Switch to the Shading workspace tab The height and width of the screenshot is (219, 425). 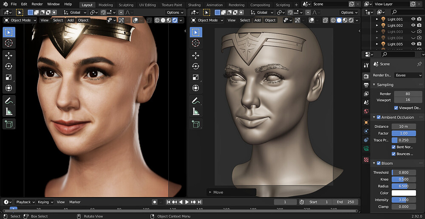coord(194,5)
